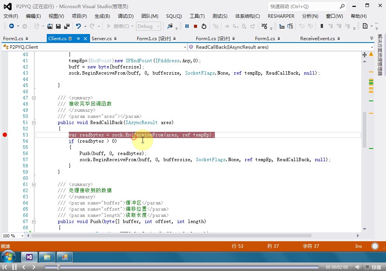Restart the debug session

coord(204,26)
